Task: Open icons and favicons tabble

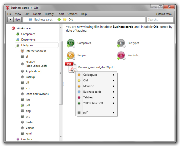Action: click(x=37, y=94)
